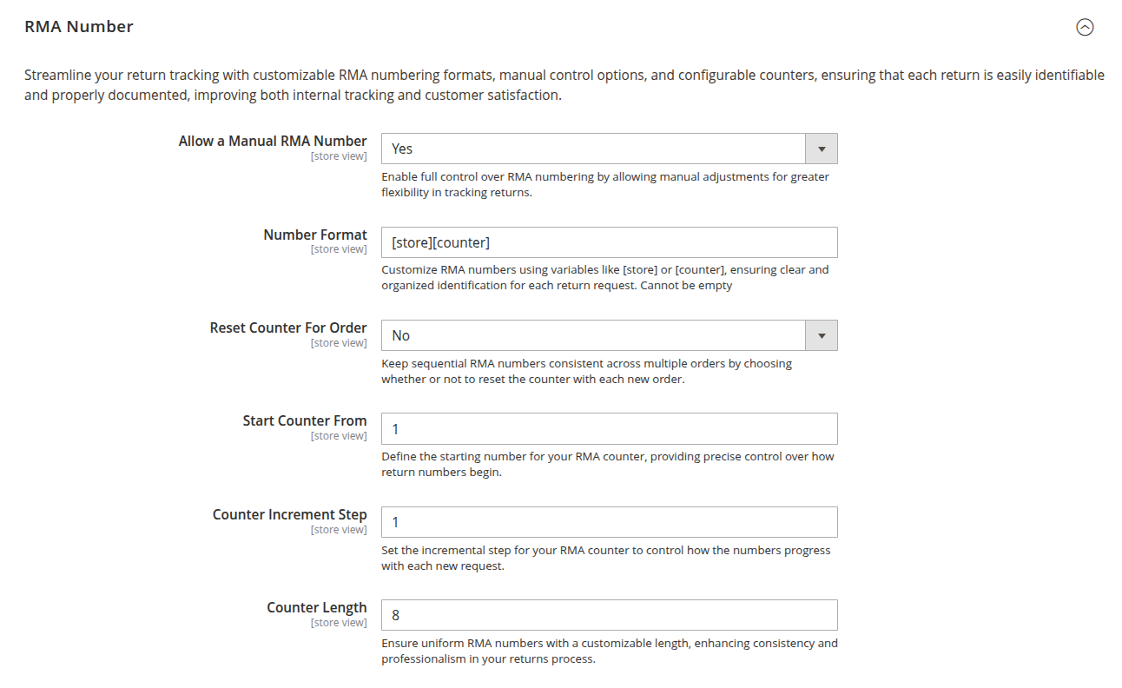Select the Counter Length input field

point(609,615)
